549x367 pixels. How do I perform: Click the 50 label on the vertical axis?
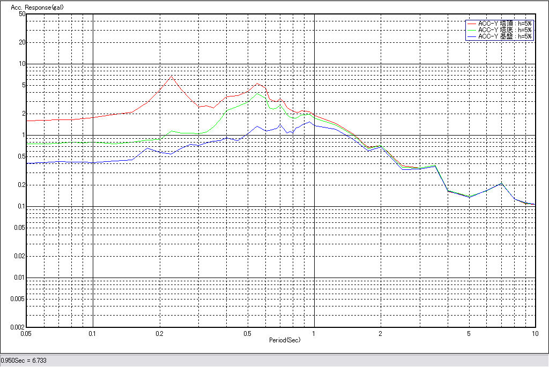(x=22, y=14)
